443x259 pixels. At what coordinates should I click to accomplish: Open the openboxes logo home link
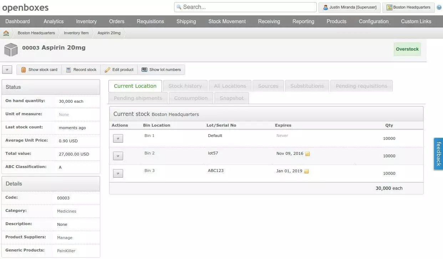(25, 7)
